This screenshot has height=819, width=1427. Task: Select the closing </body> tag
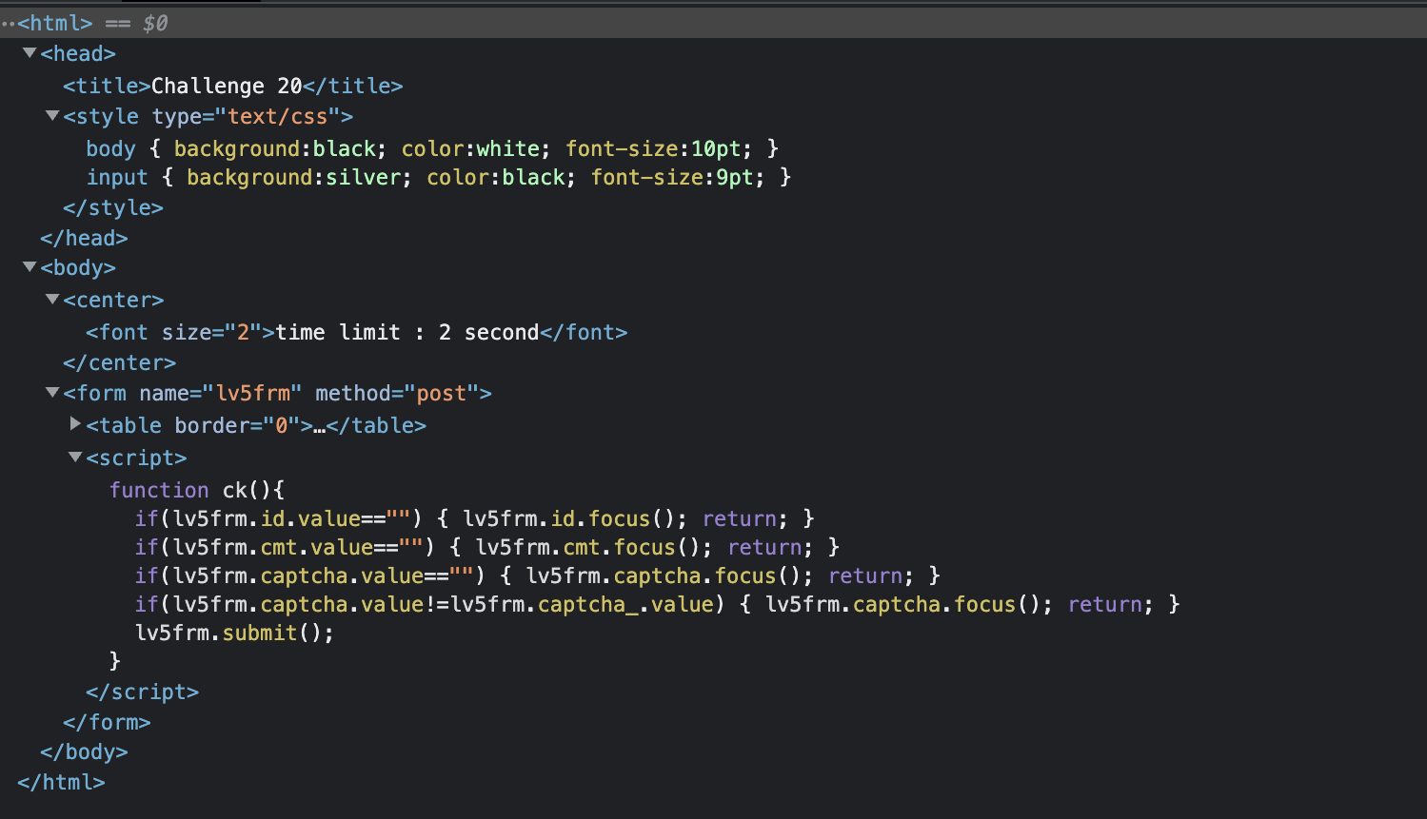tap(84, 751)
